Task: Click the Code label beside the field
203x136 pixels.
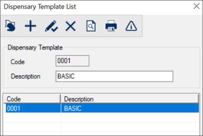Action: click(x=17, y=62)
